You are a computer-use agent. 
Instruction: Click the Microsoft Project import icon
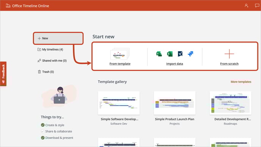coord(159,54)
